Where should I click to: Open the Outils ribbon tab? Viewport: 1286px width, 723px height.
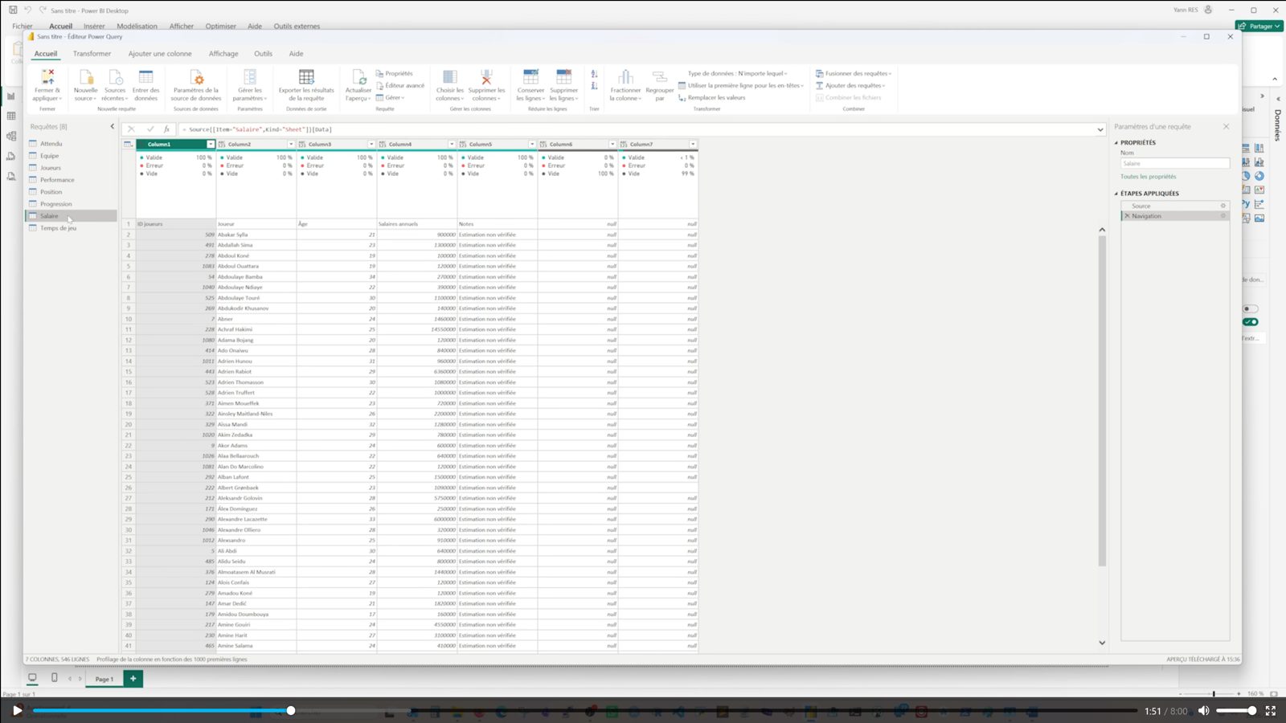click(263, 54)
